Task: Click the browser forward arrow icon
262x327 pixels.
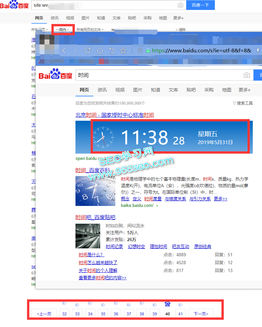Action: [x=75, y=50]
